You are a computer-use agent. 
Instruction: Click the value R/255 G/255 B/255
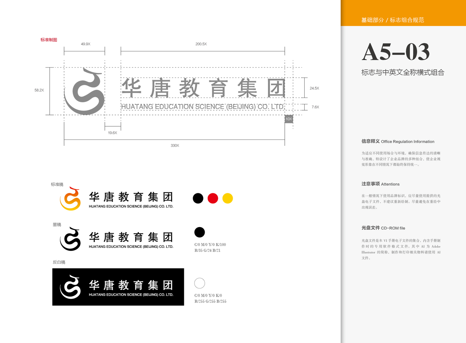(x=210, y=301)
